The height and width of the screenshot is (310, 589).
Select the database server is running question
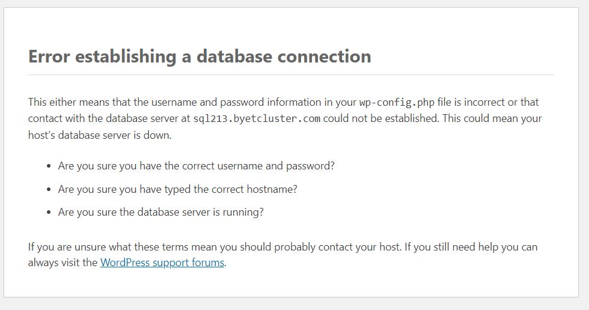point(161,212)
